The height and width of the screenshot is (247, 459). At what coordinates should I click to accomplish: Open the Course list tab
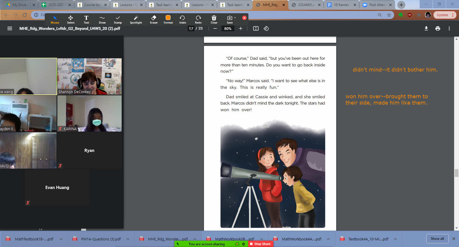pyautogui.click(x=92, y=5)
